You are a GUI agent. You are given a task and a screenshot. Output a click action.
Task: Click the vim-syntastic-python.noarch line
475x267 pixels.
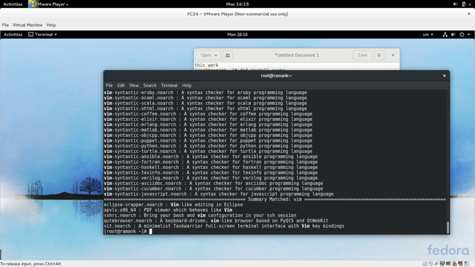(x=208, y=146)
